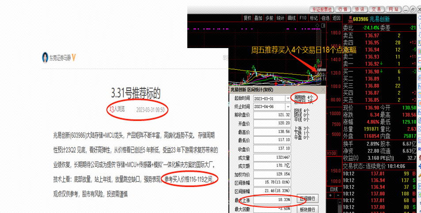
Task: Open the 交易 section
Action: [x=376, y=9]
